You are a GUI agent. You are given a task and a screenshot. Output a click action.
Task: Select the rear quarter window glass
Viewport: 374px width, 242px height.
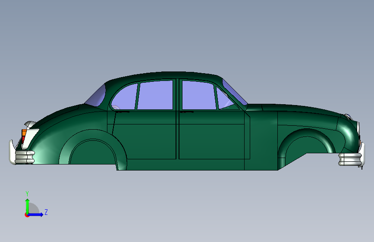click(124, 97)
